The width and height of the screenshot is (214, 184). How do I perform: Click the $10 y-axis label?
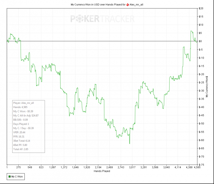click(x=201, y=25)
